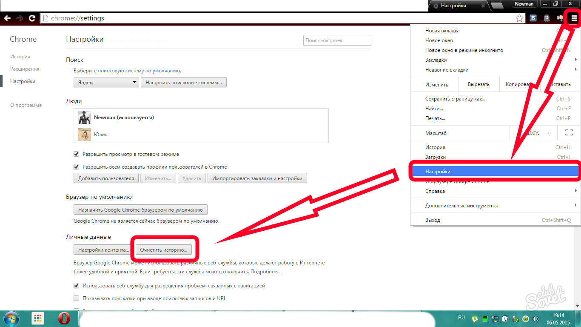Image resolution: width=581 pixels, height=327 pixels.
Task: Choose Сохранить страницу как... menu item
Action: point(495,99)
